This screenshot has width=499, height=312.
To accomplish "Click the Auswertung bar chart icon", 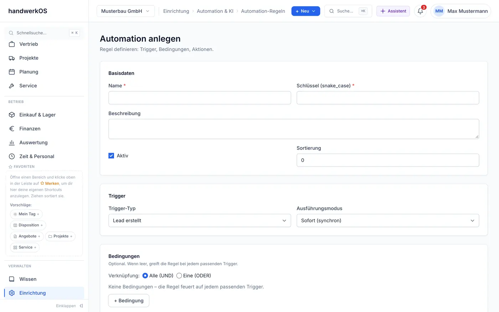I will coord(12,143).
